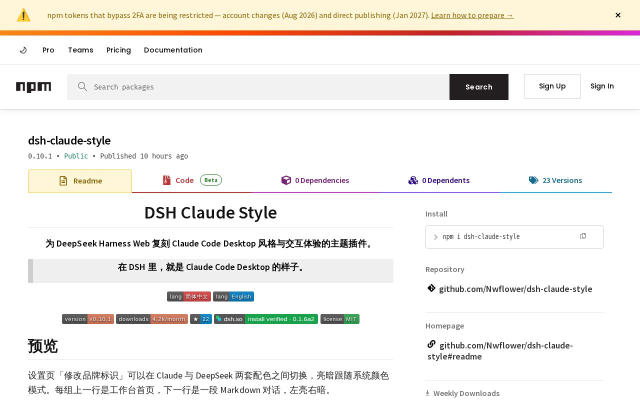Click the Beta label on Code tab

tap(211, 180)
